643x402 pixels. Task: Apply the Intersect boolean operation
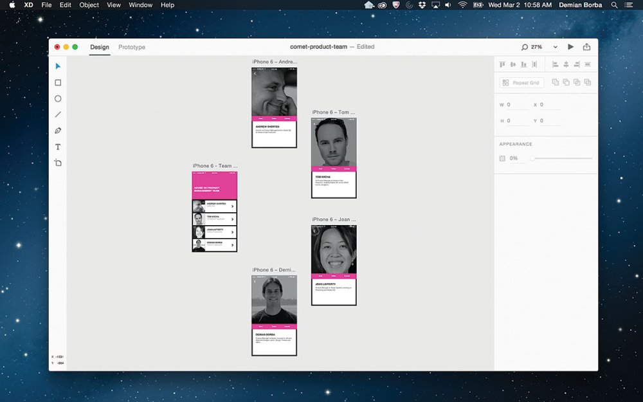[577, 82]
